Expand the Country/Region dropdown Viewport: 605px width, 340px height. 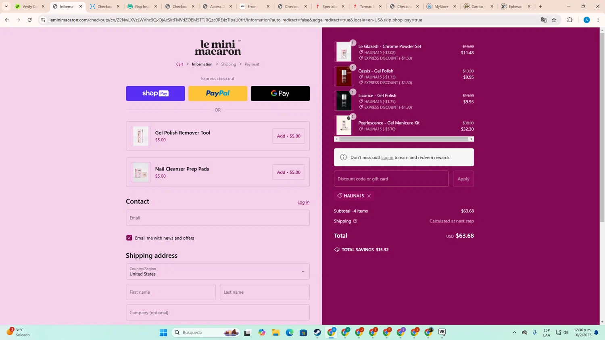(218, 272)
